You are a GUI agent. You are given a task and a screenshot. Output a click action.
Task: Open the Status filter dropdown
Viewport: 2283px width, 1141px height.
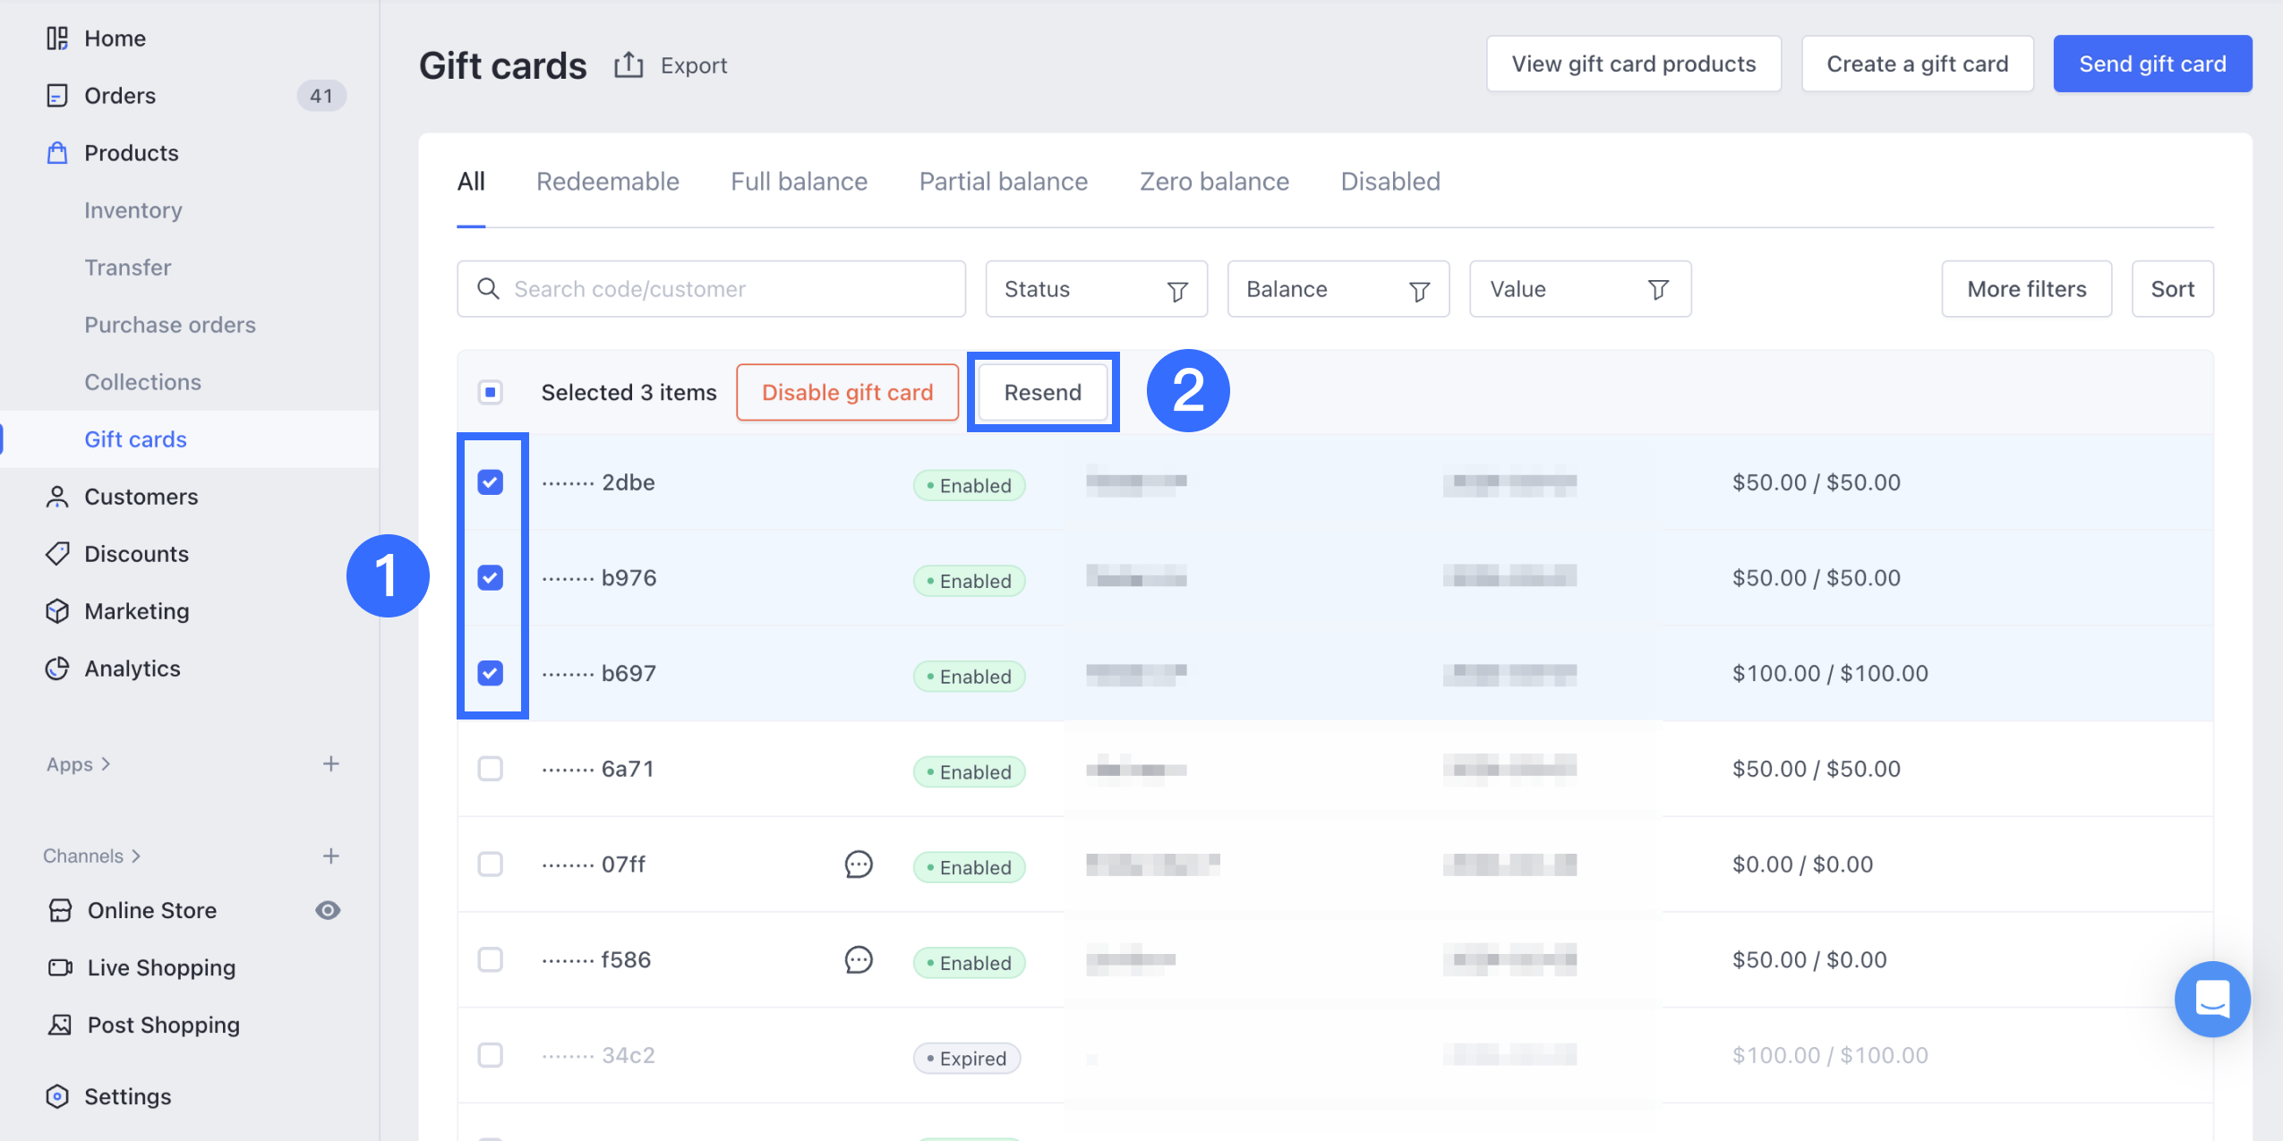pyautogui.click(x=1096, y=289)
